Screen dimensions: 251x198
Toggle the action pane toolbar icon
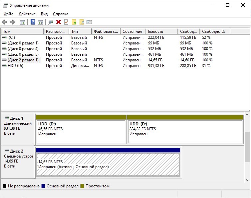click(x=41, y=22)
